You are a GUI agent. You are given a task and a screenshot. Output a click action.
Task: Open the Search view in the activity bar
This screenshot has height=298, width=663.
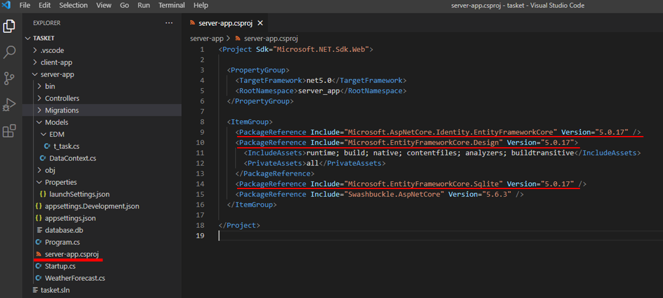(x=9, y=52)
